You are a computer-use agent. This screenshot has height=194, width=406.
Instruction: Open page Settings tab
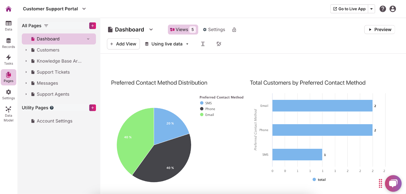coord(214,30)
